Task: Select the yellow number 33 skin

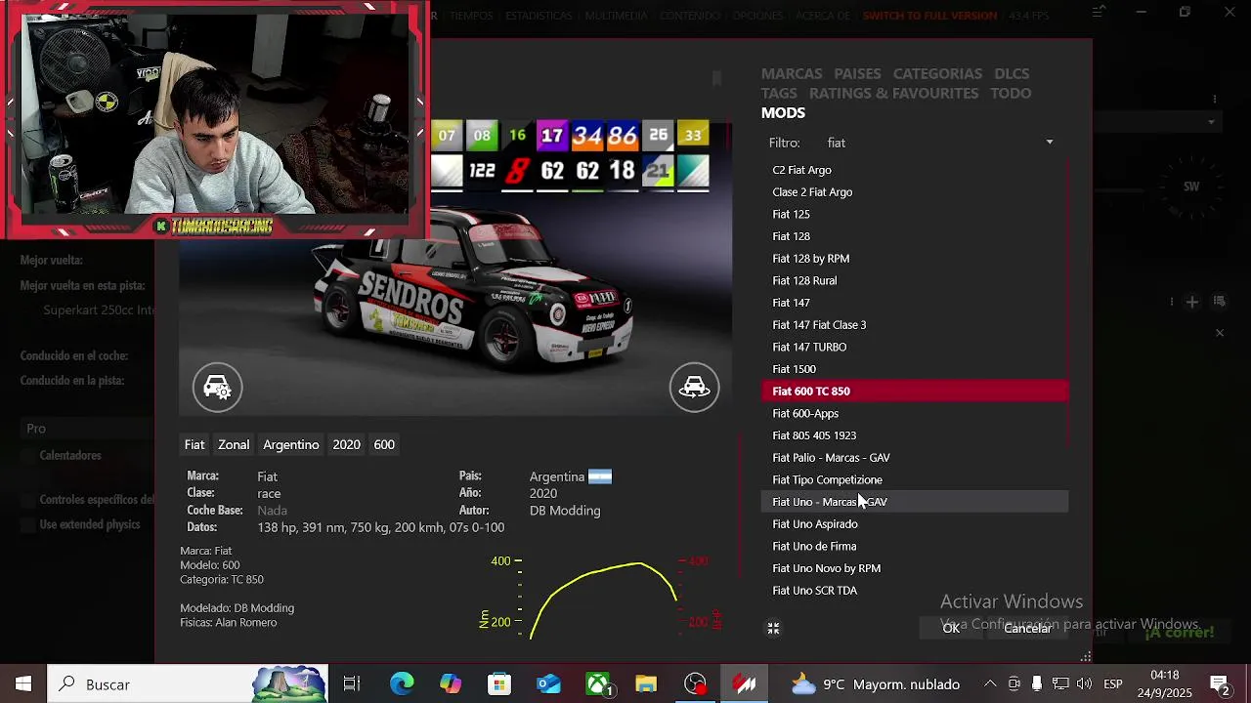Action: (693, 136)
